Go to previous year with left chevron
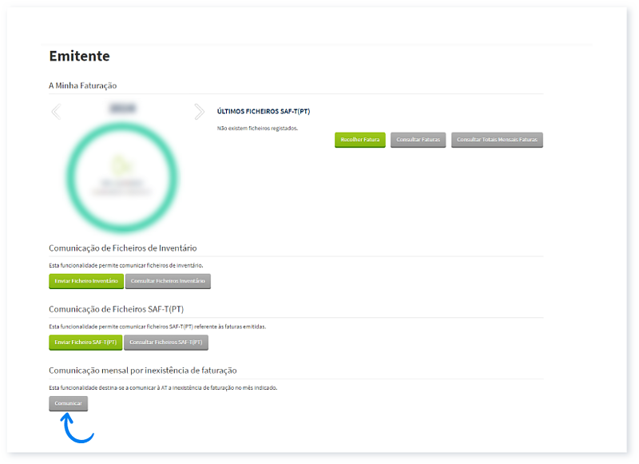This screenshot has height=464, width=639. (56, 112)
